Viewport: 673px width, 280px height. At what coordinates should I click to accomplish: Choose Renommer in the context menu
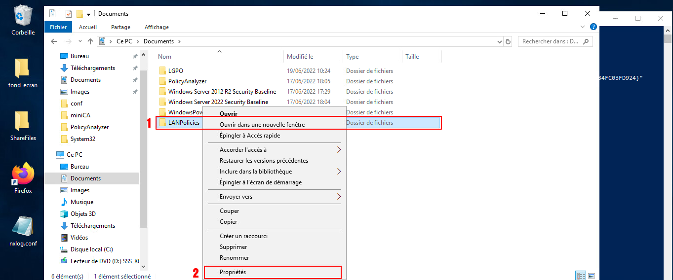234,258
